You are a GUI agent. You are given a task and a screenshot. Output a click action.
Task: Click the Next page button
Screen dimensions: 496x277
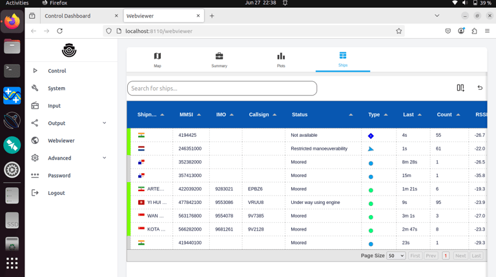(x=460, y=256)
